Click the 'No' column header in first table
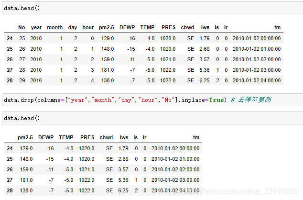This screenshot has width=303, height=200. [22, 27]
